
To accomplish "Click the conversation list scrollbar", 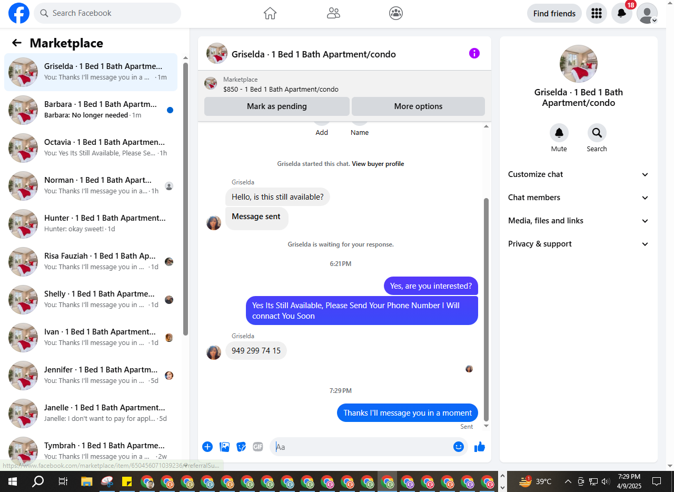I will coord(185,199).
